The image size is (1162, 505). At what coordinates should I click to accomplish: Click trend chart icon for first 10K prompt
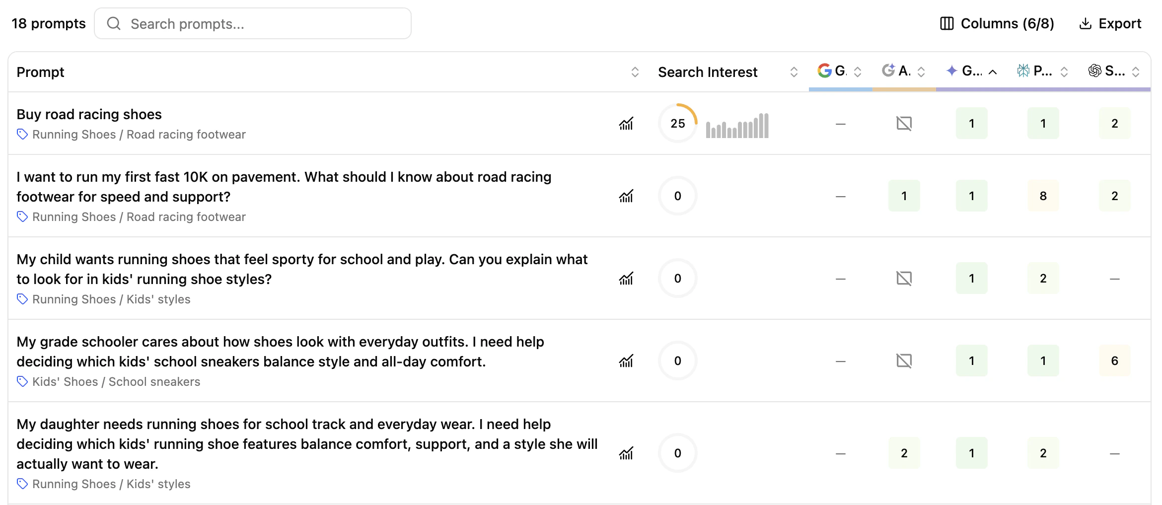click(626, 196)
